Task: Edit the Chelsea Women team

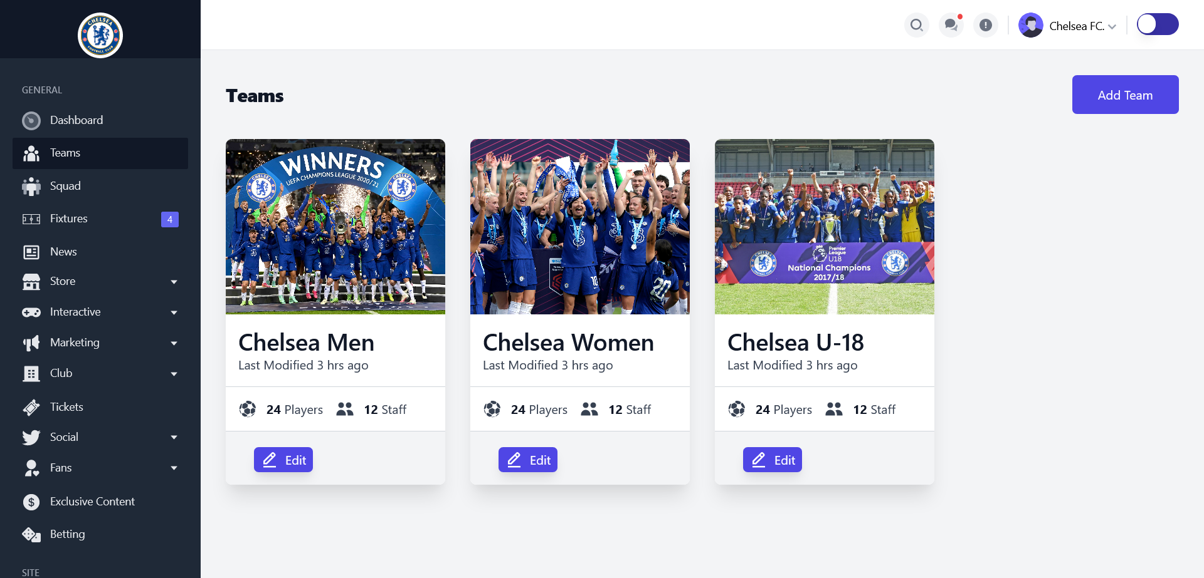Action: coord(528,460)
